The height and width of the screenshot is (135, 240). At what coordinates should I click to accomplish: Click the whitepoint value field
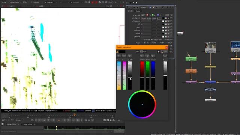tap(146, 21)
